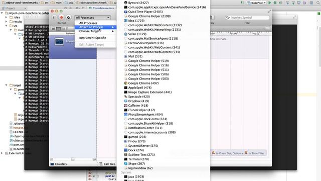Expand the results folder

[x=7, y=22]
